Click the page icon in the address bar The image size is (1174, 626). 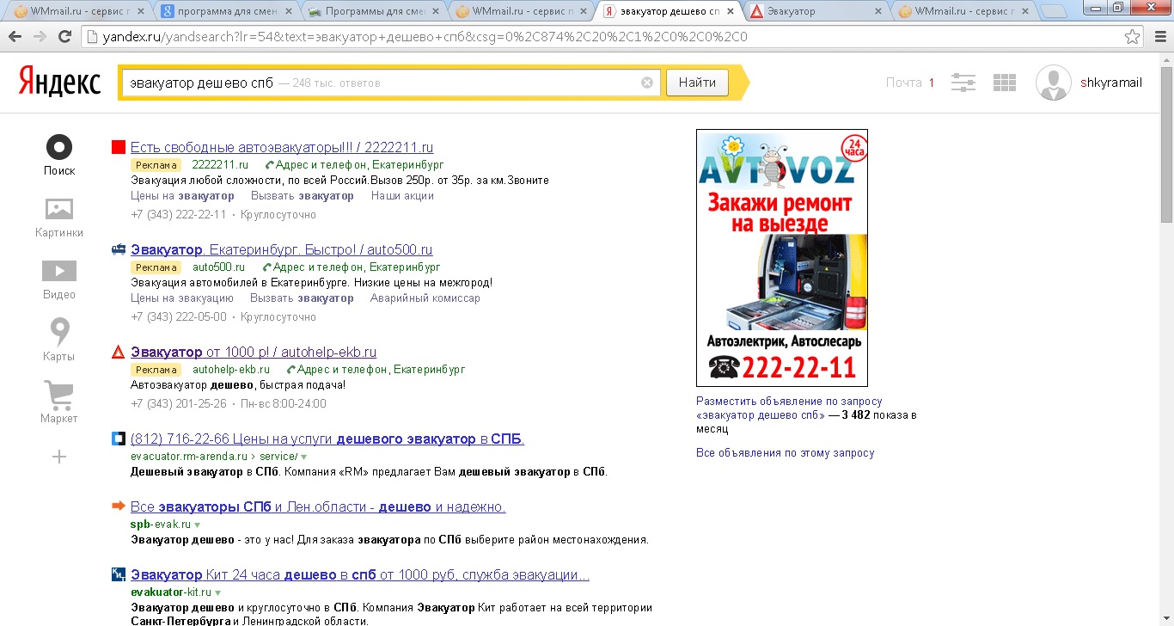coord(93,37)
